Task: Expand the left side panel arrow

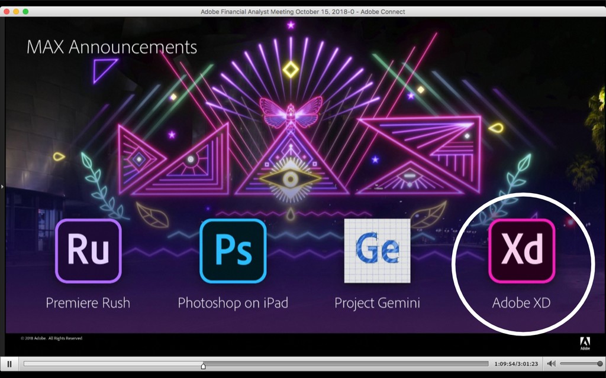Action: pos(2,187)
